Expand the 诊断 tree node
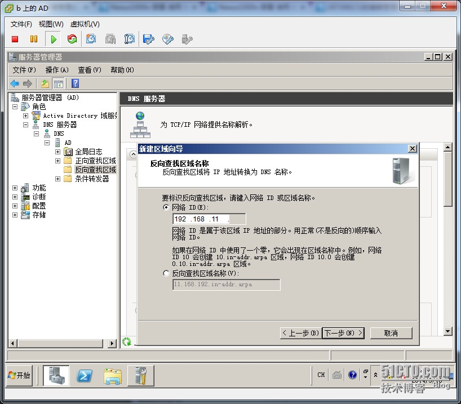 click(x=15, y=197)
